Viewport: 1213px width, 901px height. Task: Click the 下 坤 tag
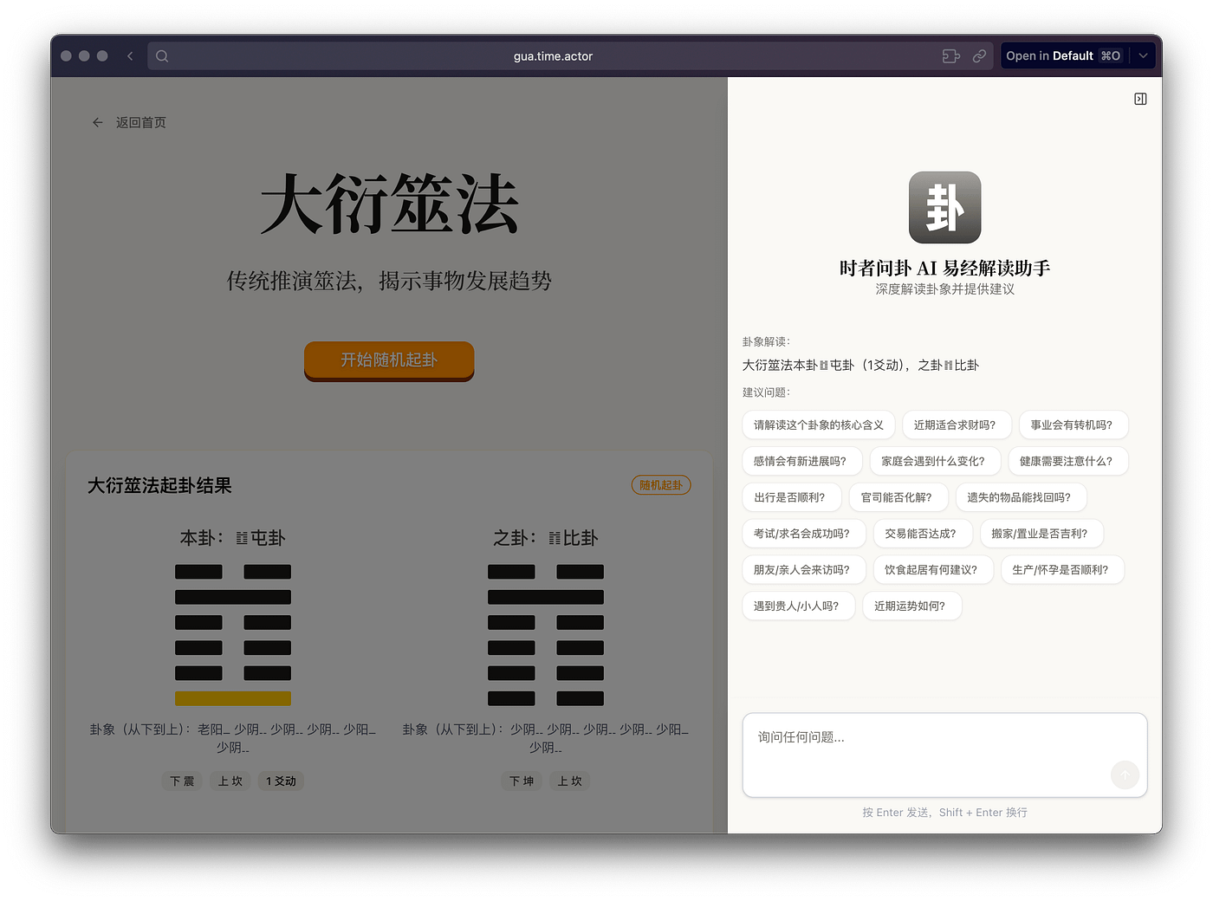click(x=522, y=781)
